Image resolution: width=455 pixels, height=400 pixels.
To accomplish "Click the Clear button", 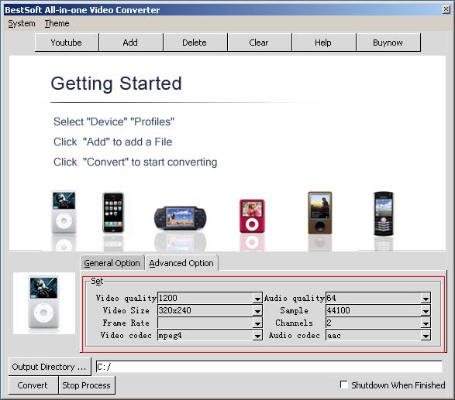I will point(259,43).
